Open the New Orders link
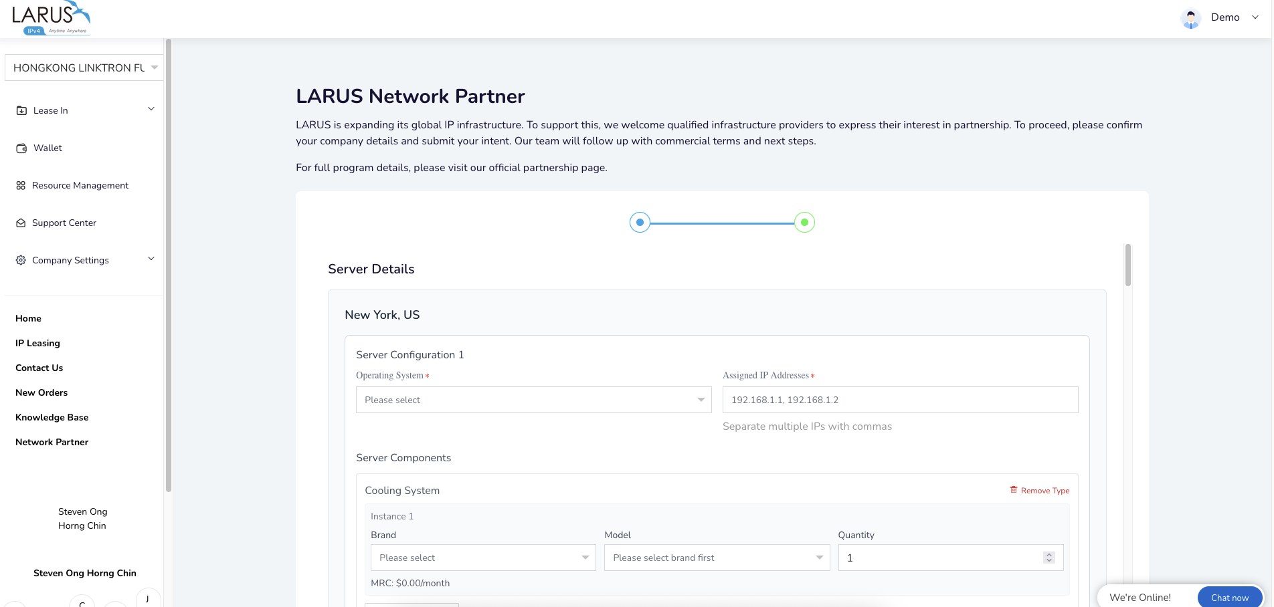The height and width of the screenshot is (607, 1274). pos(41,392)
